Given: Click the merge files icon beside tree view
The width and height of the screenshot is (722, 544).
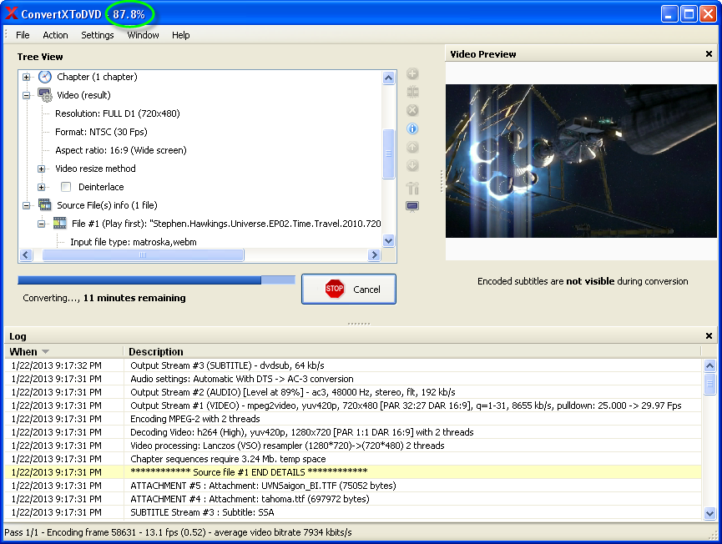Looking at the screenshot, I should [412, 92].
